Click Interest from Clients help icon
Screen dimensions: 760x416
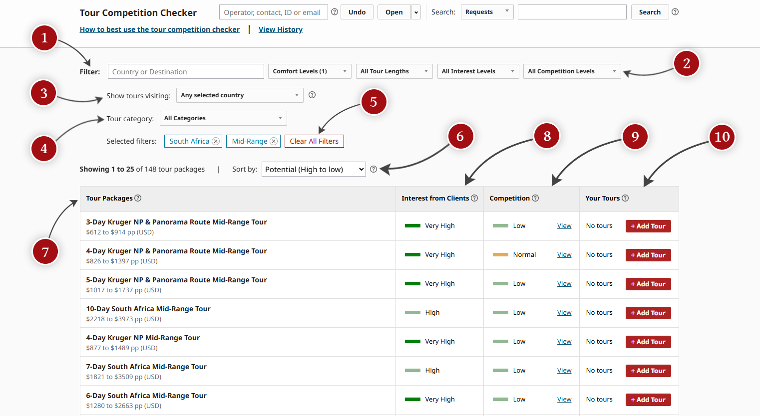pyautogui.click(x=474, y=198)
